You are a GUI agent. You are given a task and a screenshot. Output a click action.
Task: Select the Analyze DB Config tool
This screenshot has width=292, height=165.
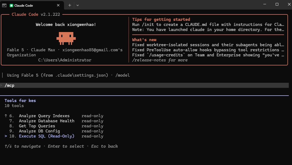(39, 131)
